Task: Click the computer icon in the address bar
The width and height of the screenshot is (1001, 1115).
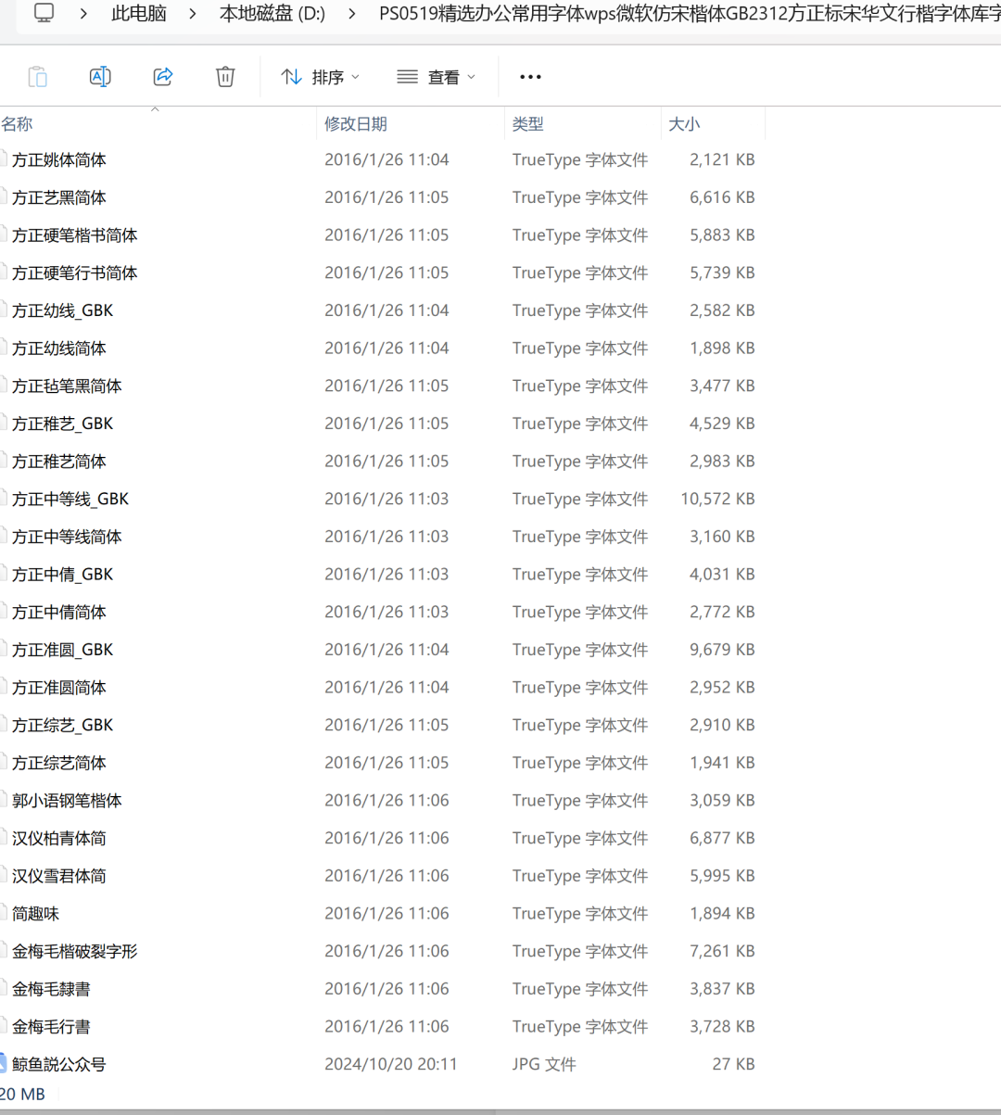Action: pyautogui.click(x=44, y=13)
